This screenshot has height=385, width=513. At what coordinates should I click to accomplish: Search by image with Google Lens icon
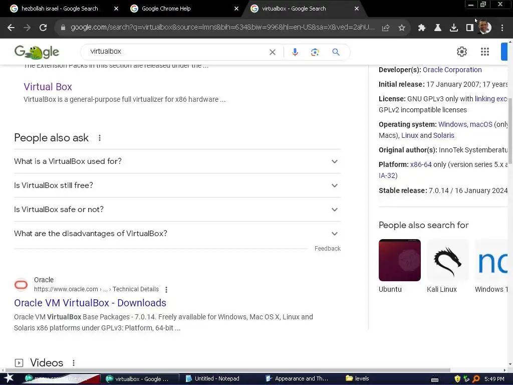315,52
